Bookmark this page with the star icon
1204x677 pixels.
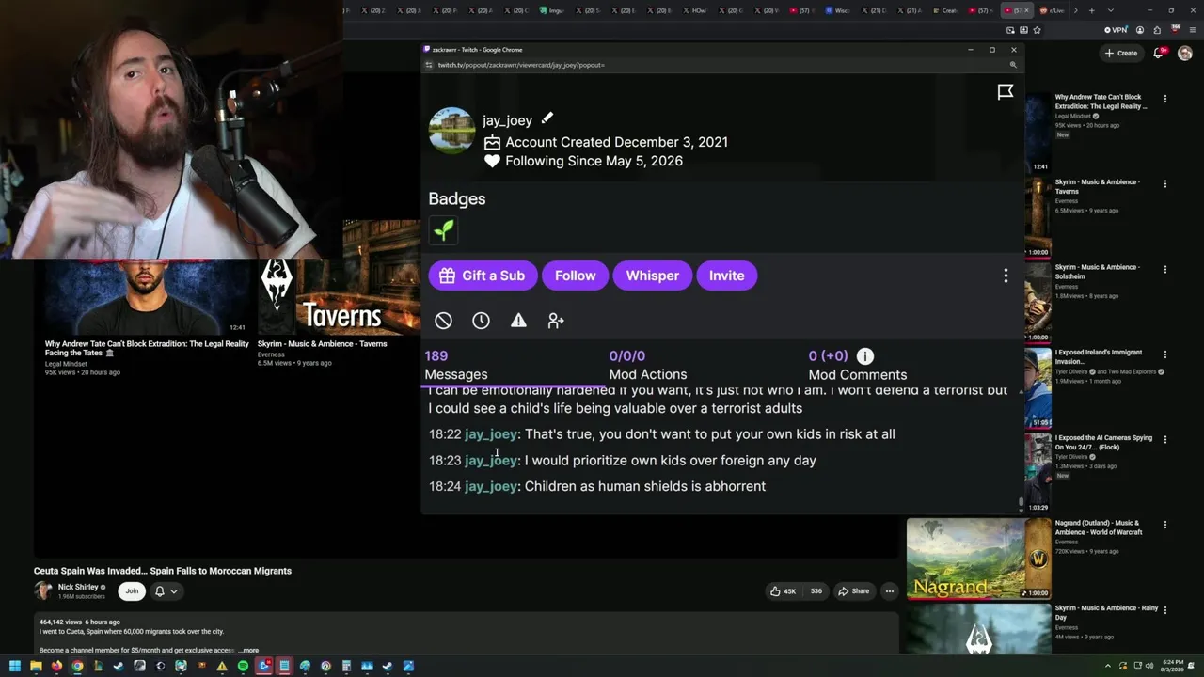[x=1037, y=30]
